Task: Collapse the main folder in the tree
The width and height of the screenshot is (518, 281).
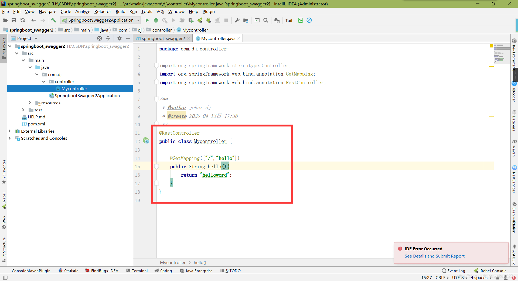Action: 23,60
